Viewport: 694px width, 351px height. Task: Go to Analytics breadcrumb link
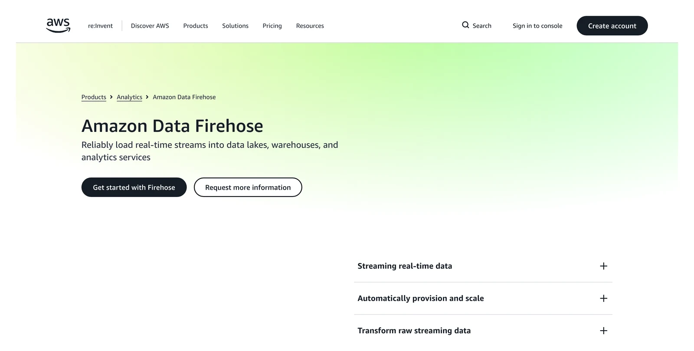pos(129,97)
